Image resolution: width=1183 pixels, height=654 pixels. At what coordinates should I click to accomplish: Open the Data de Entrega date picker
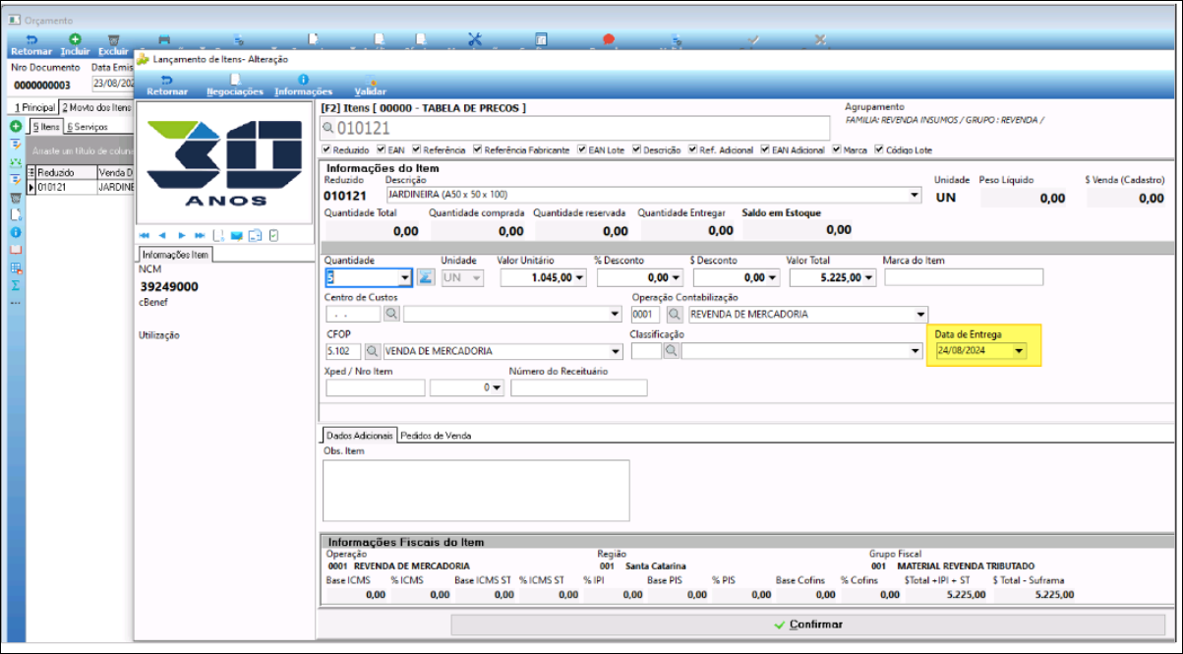(1019, 351)
